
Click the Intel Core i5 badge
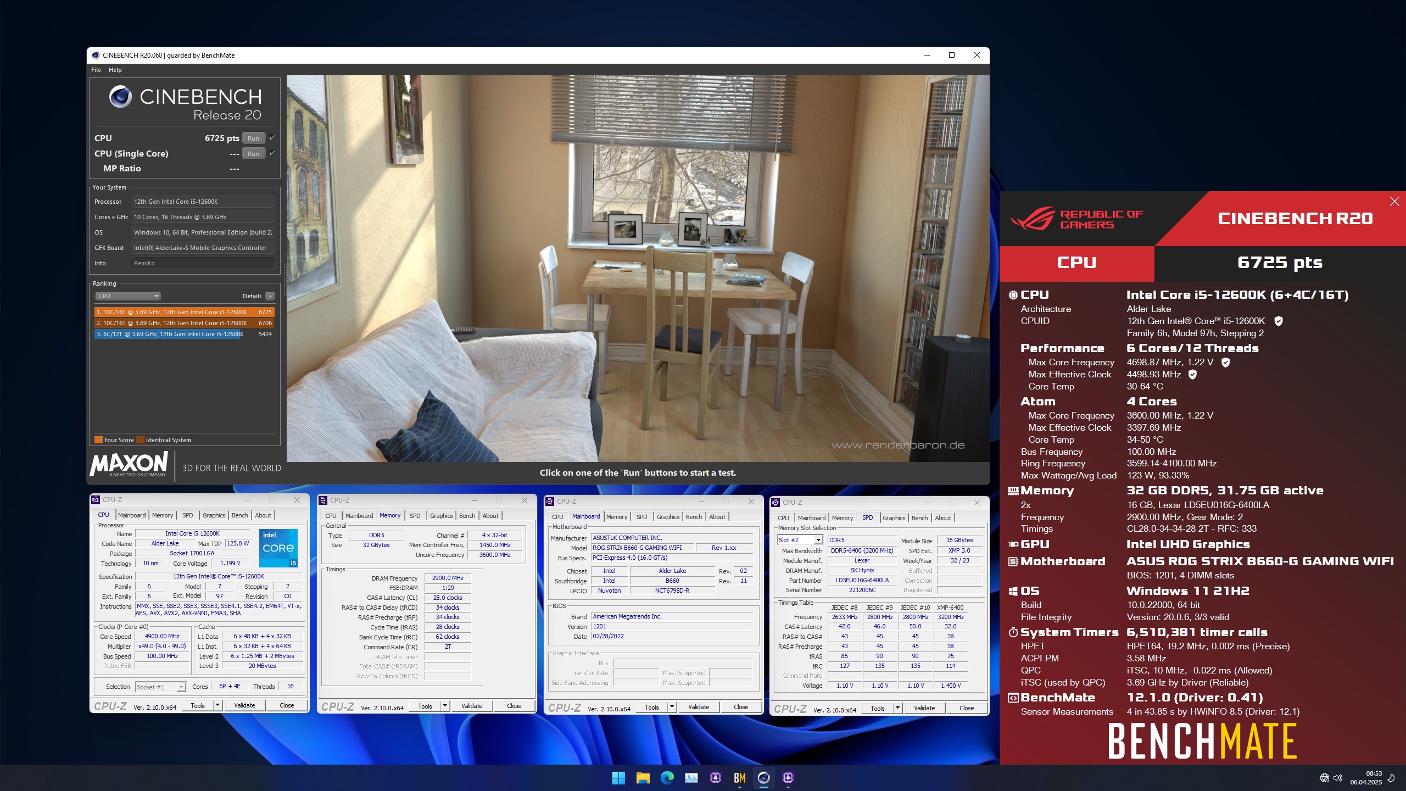click(x=278, y=548)
